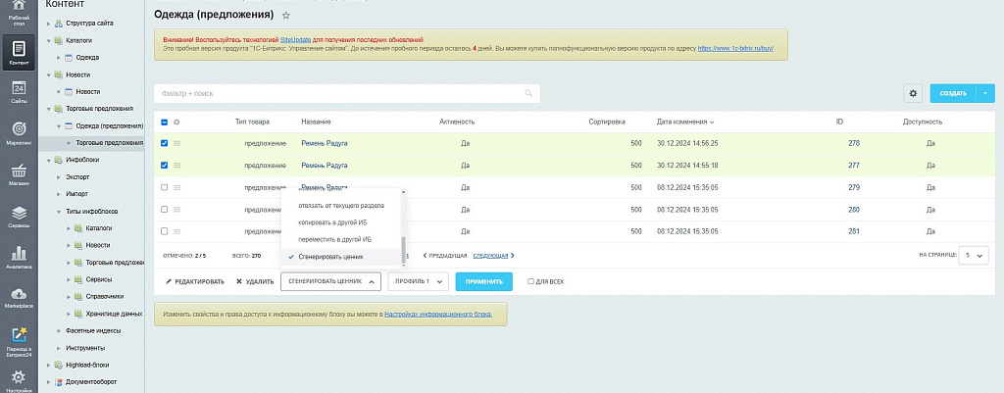Click the Фильтр + поиск field
This screenshot has width=1004, height=393.
point(345,93)
